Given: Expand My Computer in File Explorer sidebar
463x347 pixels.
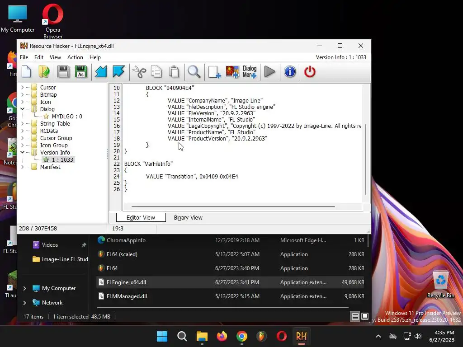Looking at the screenshot, I should (24, 288).
